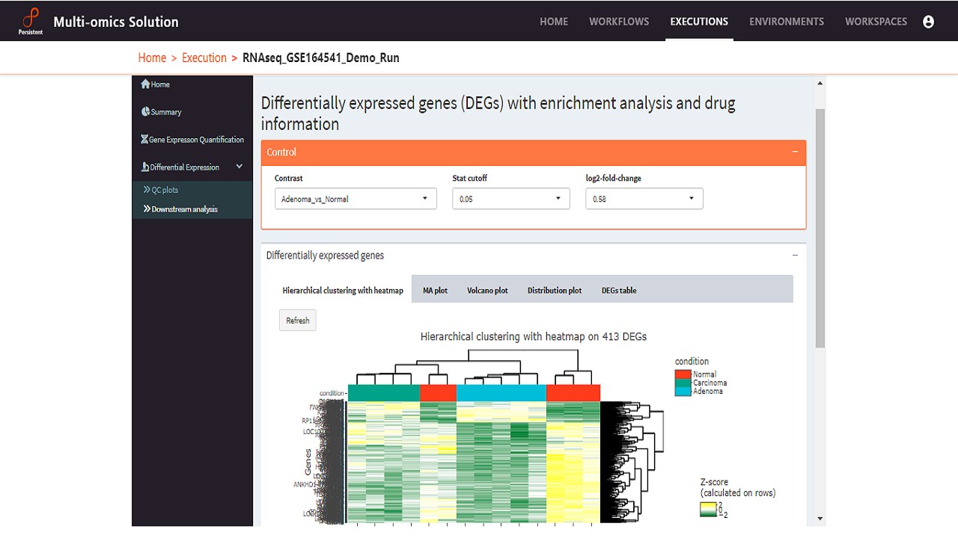The image size is (958, 538).
Task: Collapse the Control panel with minus
Action: coord(795,152)
